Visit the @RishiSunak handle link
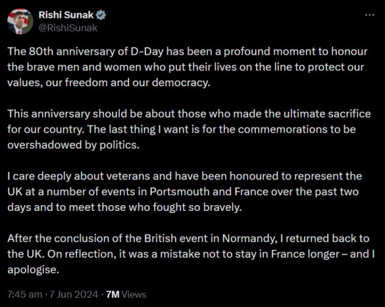385x307 pixels. point(68,28)
